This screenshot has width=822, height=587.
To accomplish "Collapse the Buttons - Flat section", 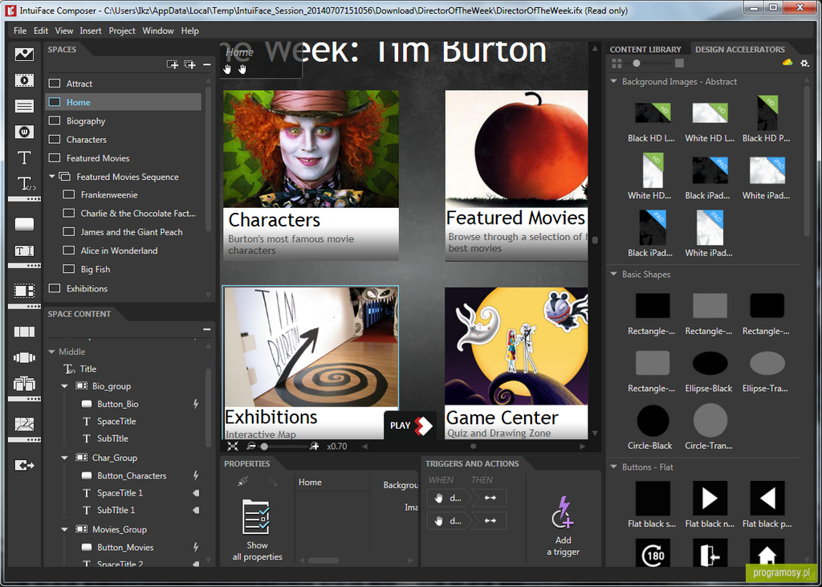I will point(613,467).
